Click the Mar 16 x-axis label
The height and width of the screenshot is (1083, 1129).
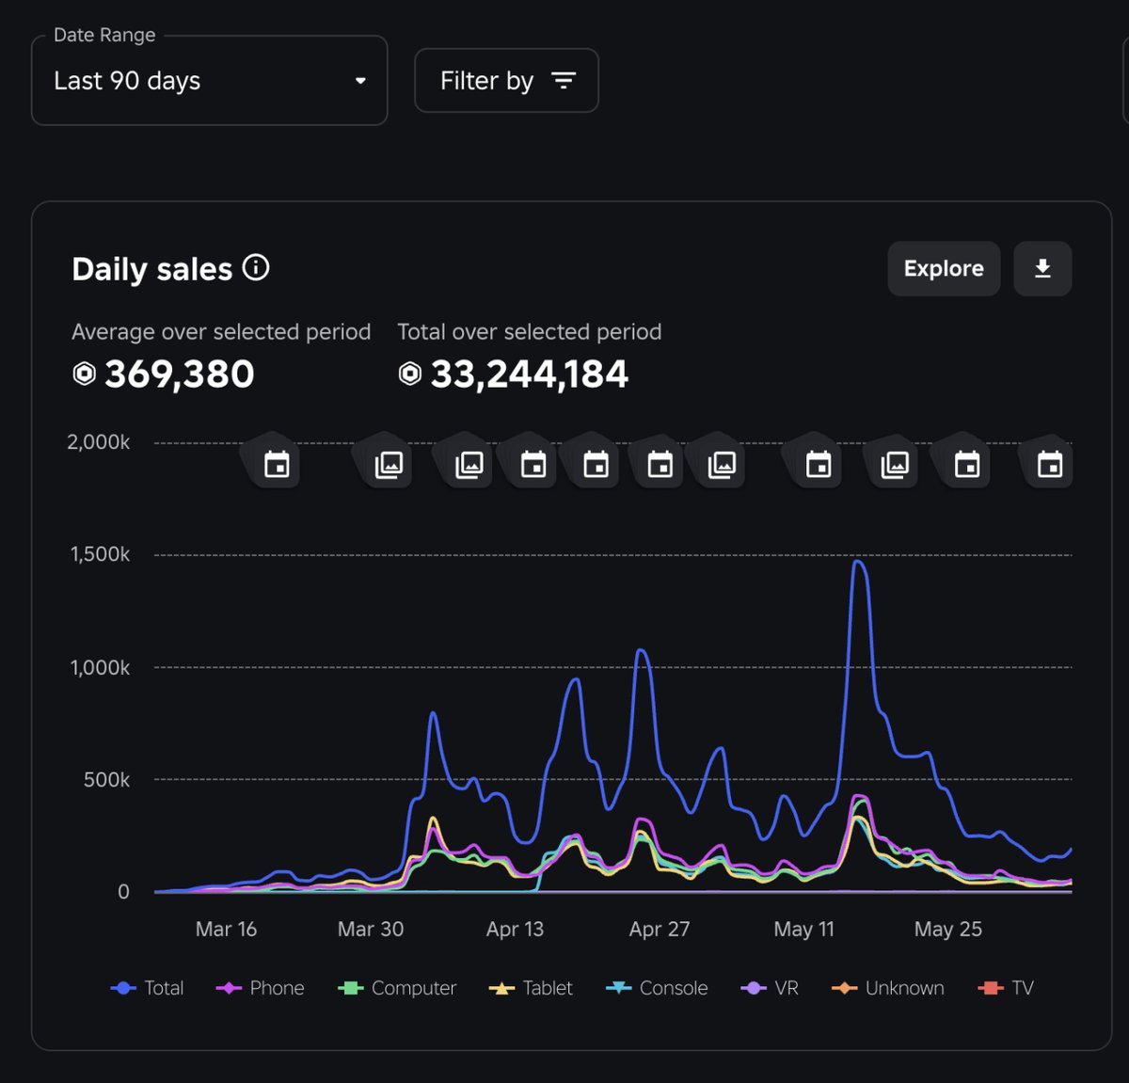pyautogui.click(x=226, y=930)
